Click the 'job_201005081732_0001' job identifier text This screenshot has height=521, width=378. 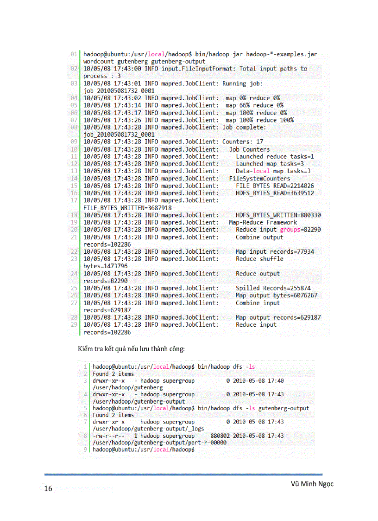click(x=118, y=90)
